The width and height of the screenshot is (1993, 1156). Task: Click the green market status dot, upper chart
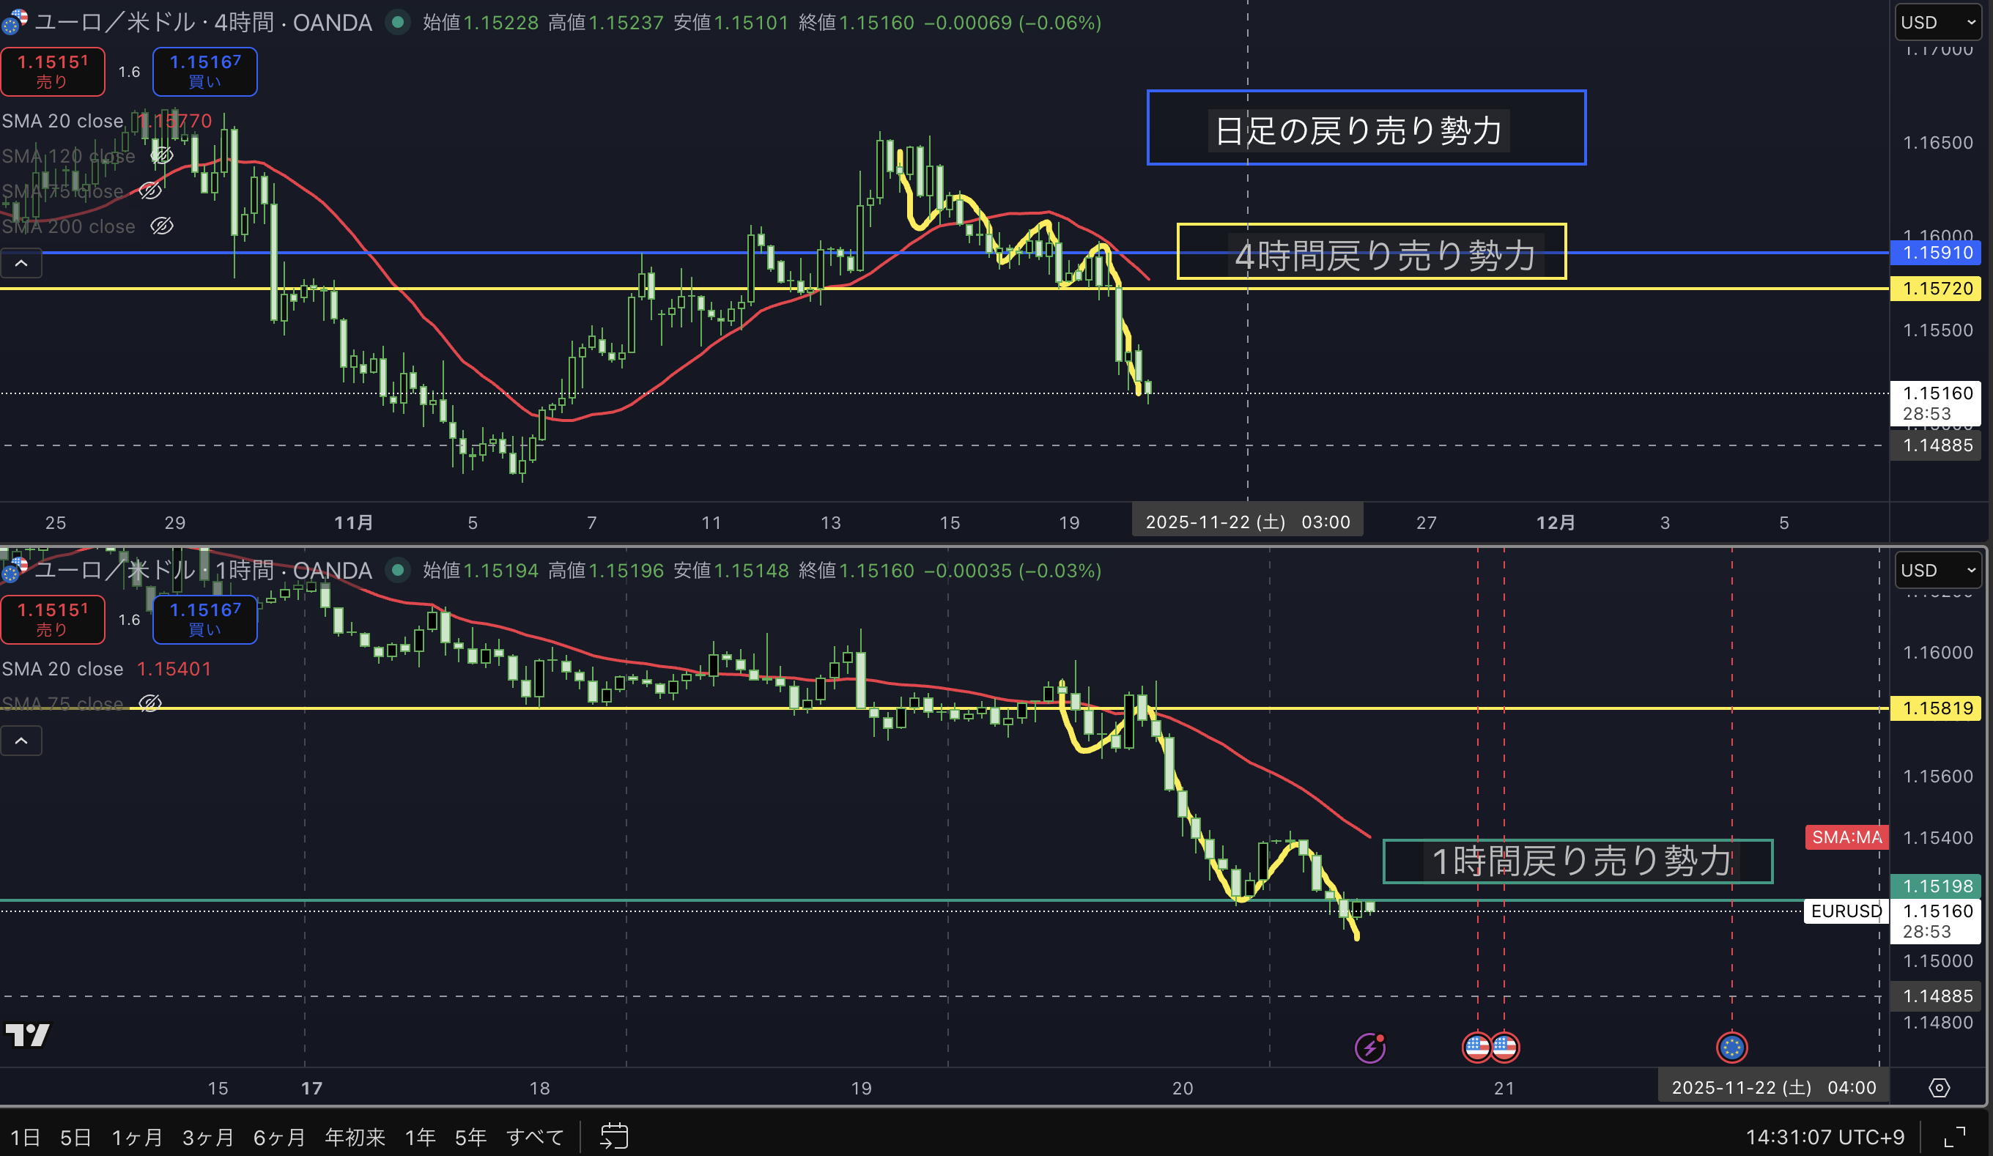tap(399, 22)
